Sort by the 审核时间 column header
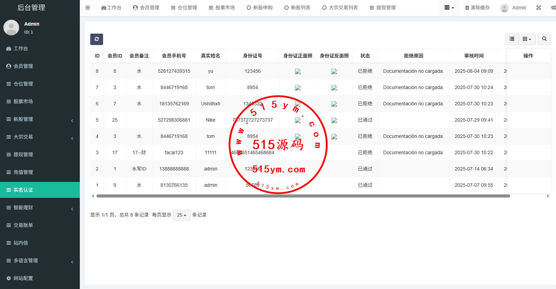This screenshot has height=289, width=556. tap(474, 56)
